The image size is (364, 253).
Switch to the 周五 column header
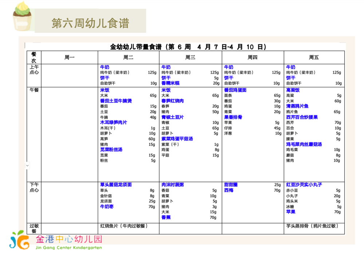pos(314,57)
